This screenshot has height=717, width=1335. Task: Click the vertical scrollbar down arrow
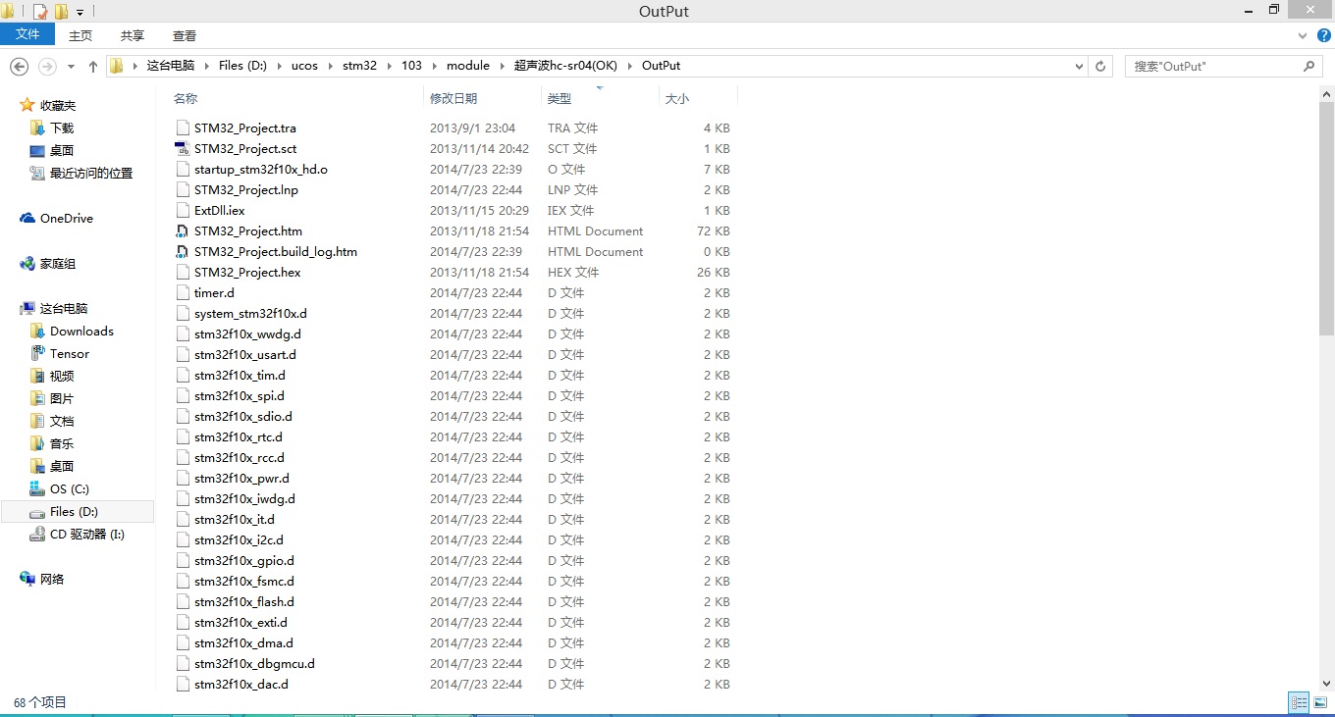click(x=1326, y=683)
